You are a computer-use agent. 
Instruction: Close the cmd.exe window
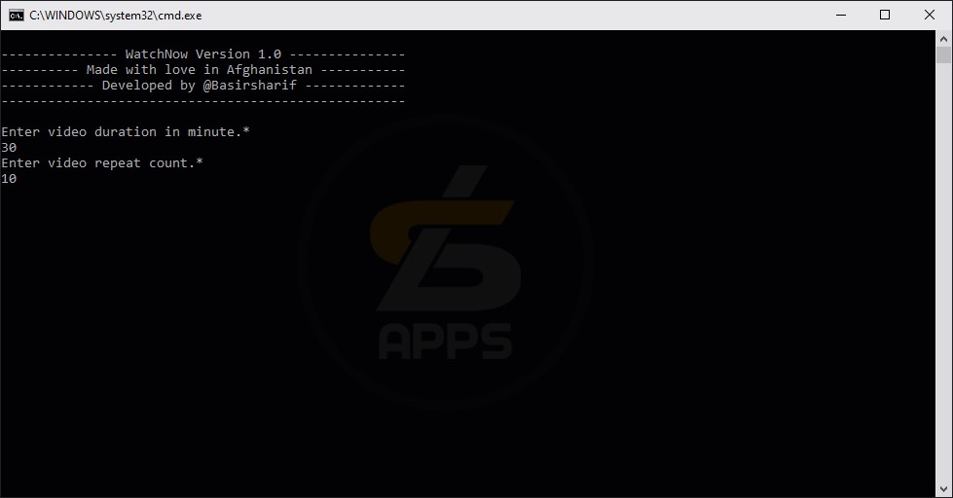coord(930,16)
